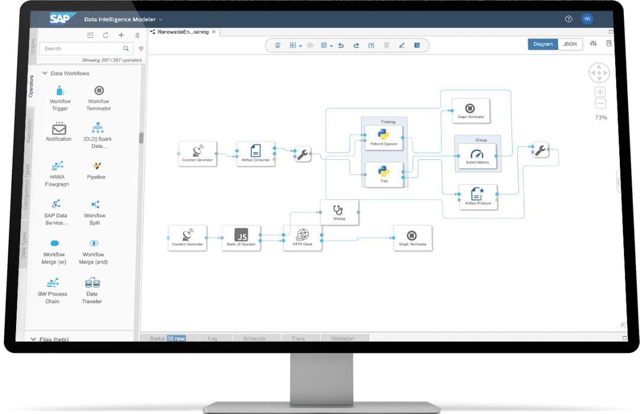640x414 pixels.
Task: Select the Data Transfer operator
Action: tap(92, 291)
